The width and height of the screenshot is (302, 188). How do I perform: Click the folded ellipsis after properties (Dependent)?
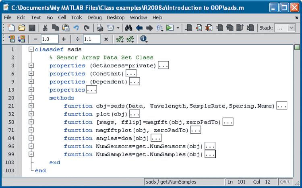[x=134, y=82]
